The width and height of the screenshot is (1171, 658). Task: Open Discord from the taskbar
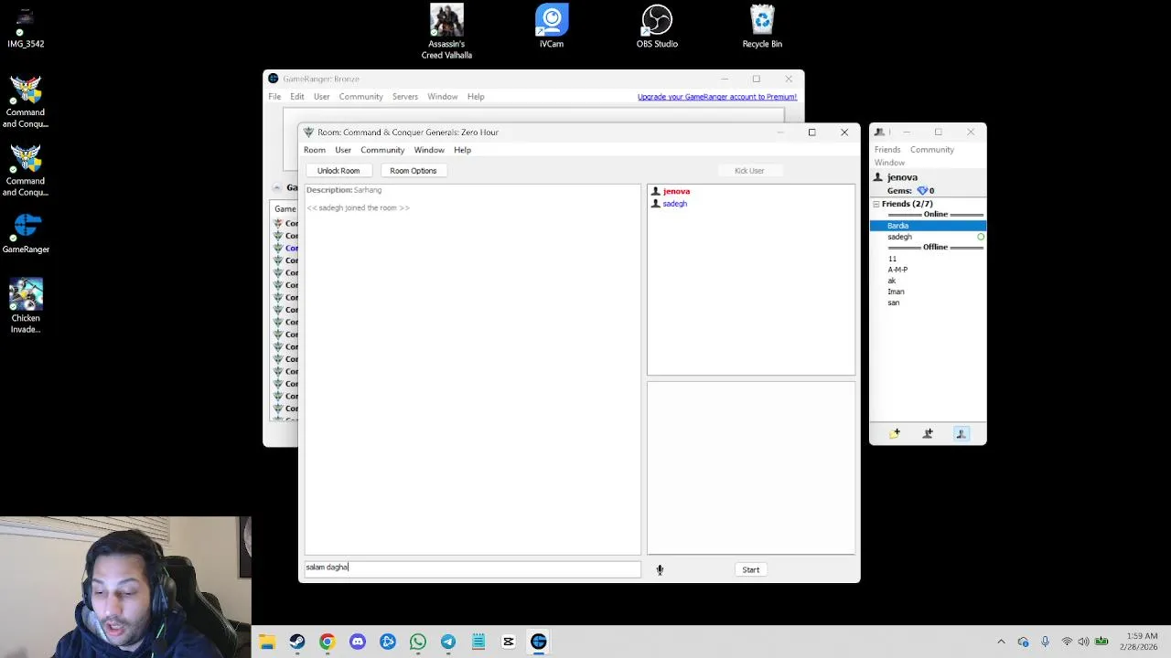point(357,642)
